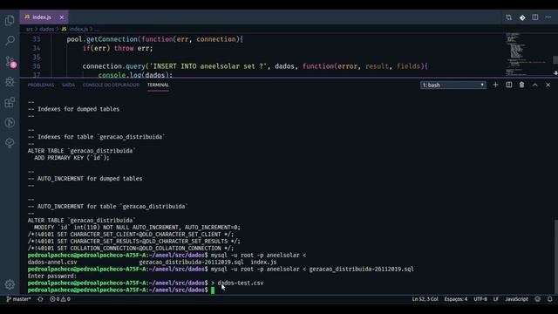Open the GitLens view in the activity bar
558x314 pixels.
tap(10, 123)
